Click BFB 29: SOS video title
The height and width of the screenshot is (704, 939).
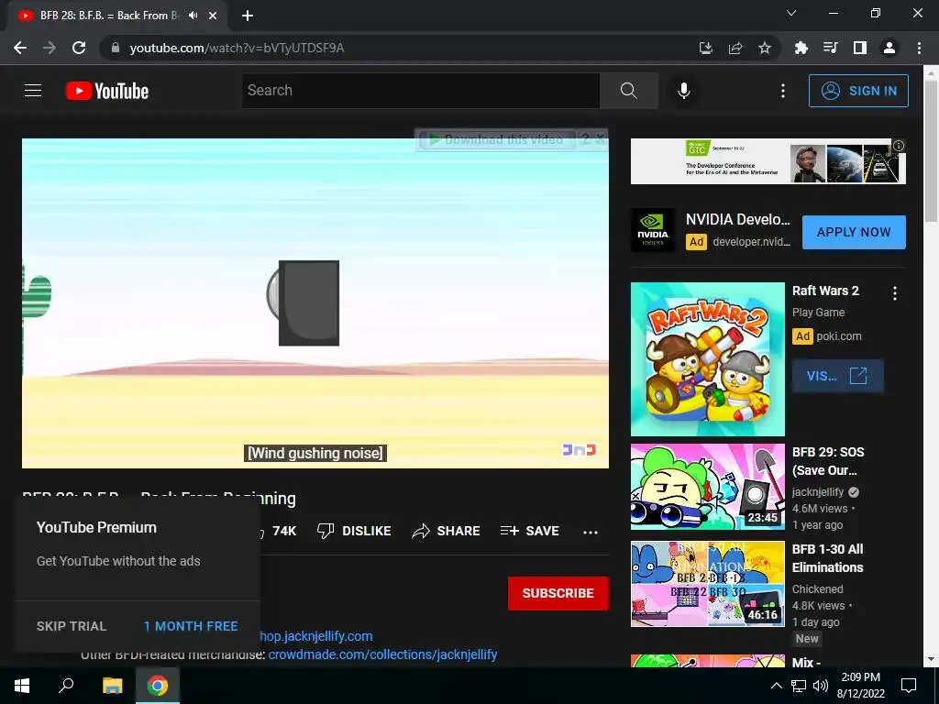point(828,461)
